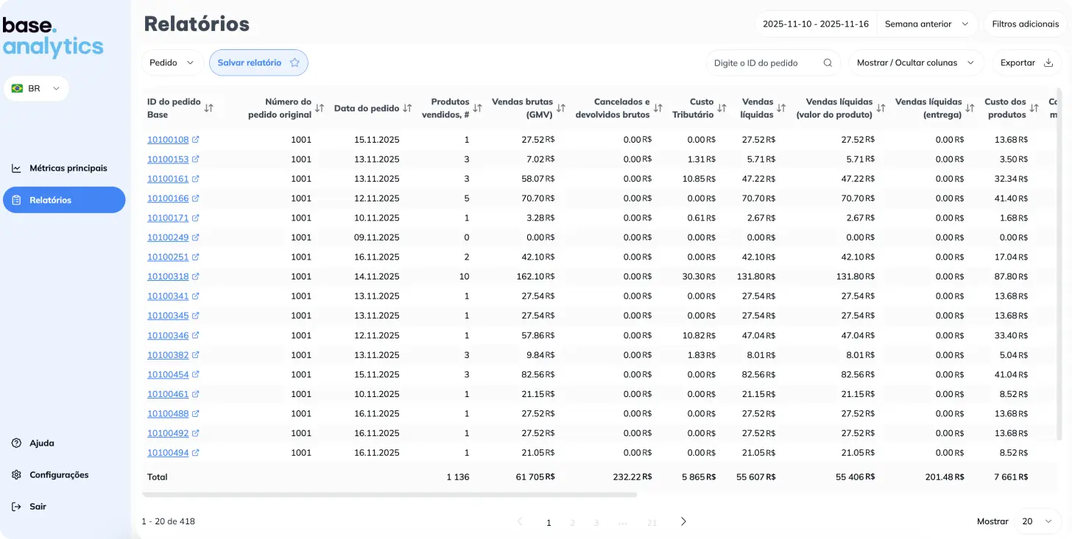Screen dimensions: 1072x539
Task: Sort by Vendas brutas (GMV) column
Action: [561, 108]
